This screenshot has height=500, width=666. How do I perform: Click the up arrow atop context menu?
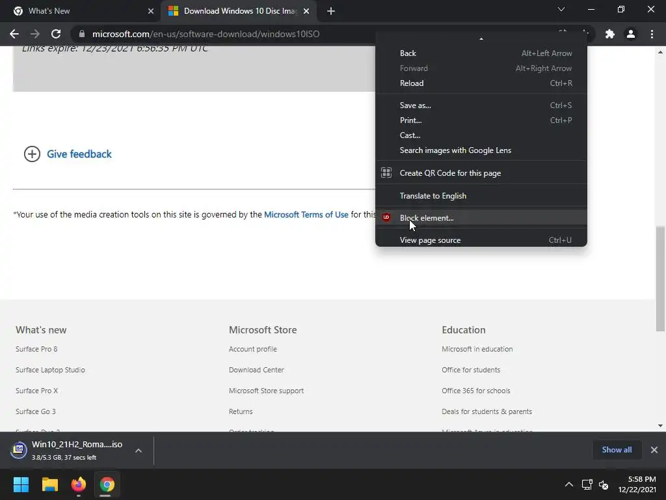pyautogui.click(x=481, y=38)
